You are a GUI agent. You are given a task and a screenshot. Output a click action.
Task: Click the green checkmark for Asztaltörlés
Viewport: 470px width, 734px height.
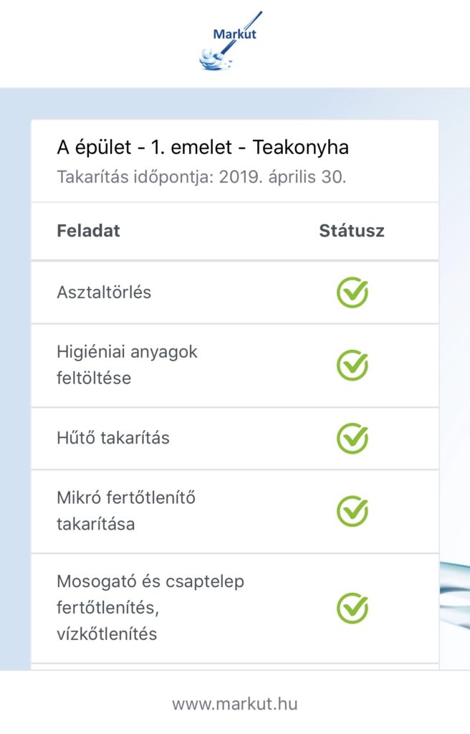pos(352,292)
